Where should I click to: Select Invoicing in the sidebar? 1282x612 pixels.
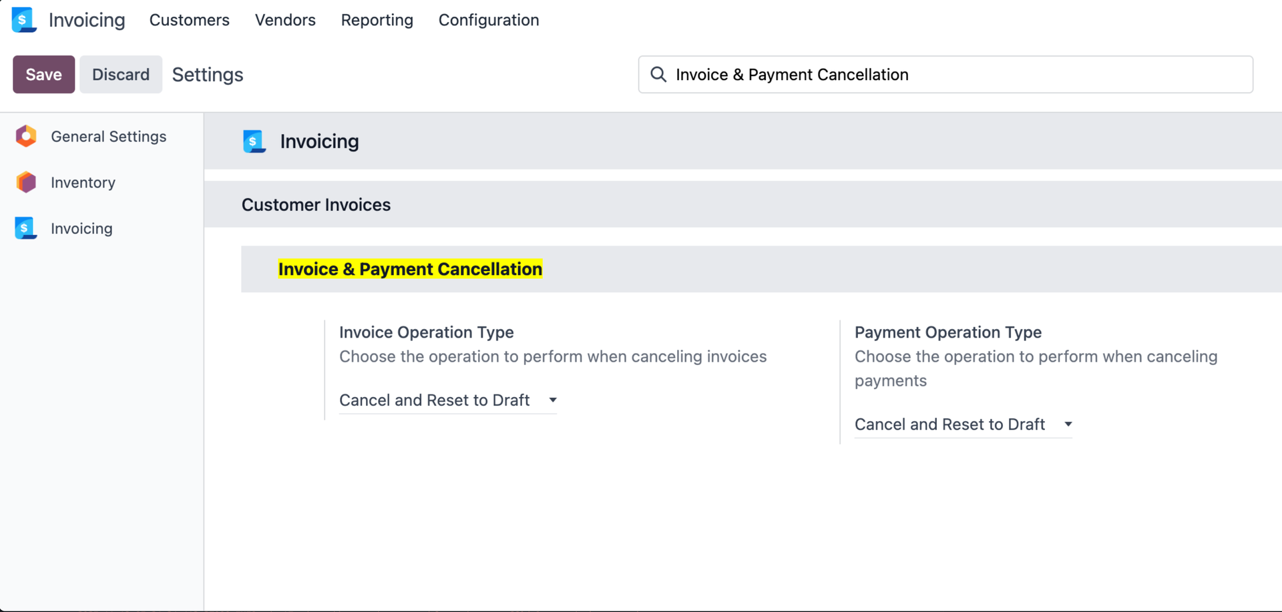pyautogui.click(x=81, y=228)
